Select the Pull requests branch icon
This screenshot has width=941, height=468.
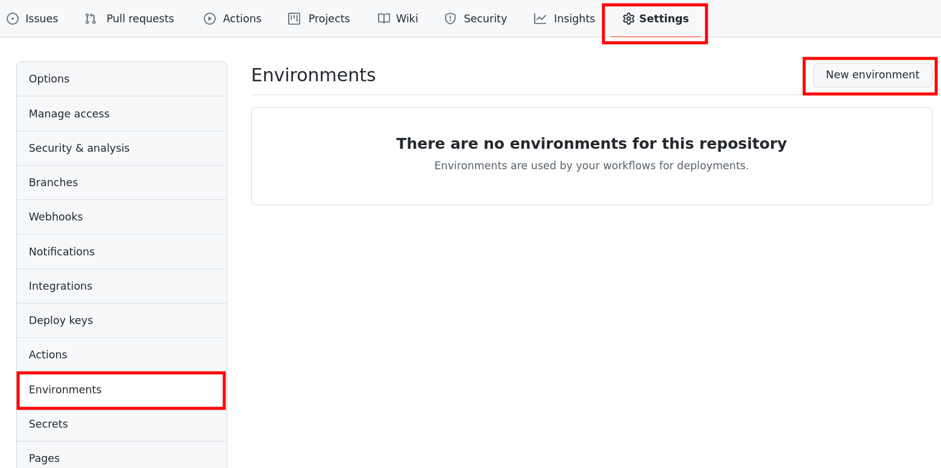coord(90,18)
